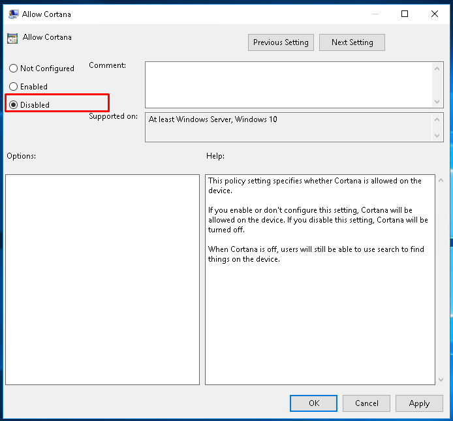The height and width of the screenshot is (421, 453).
Task: Click the Allow Cortana setting icon
Action: point(12,38)
